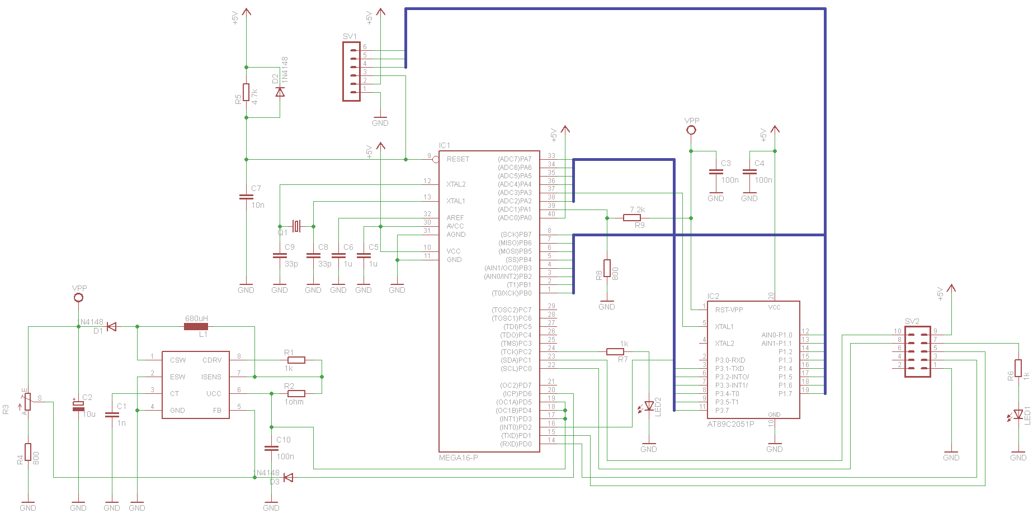This screenshot has height=514, width=1033.
Task: Click the 4.7k value beside R5
Action: click(x=255, y=96)
